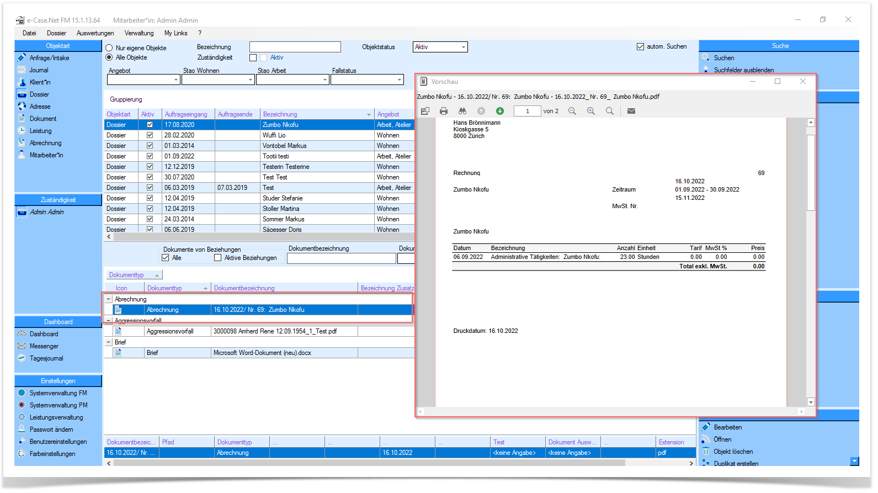This screenshot has width=878, height=493.
Task: Zoom out with the minus magnifier icon
Action: pyautogui.click(x=572, y=111)
